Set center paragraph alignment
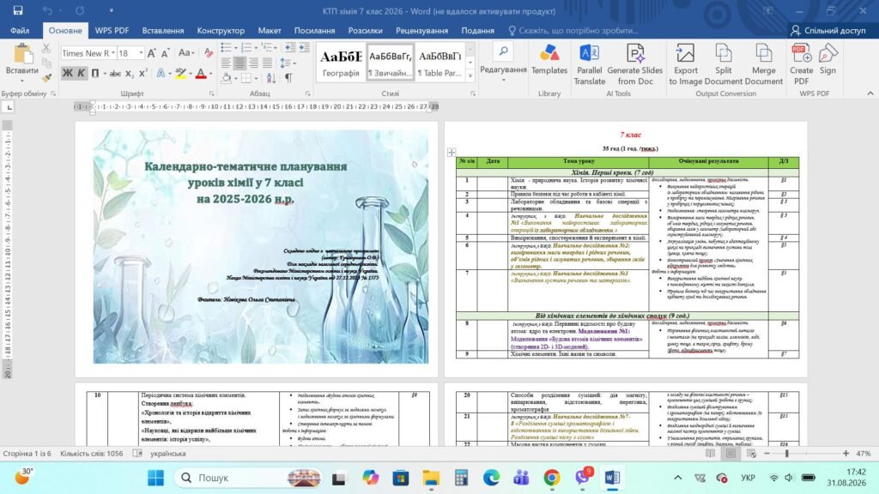 point(239,63)
